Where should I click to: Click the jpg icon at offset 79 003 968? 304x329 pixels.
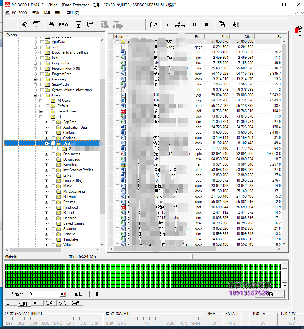[123, 95]
